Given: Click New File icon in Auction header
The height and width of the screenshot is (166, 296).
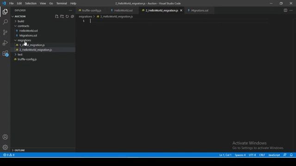Looking at the screenshot, I should point(56,17).
